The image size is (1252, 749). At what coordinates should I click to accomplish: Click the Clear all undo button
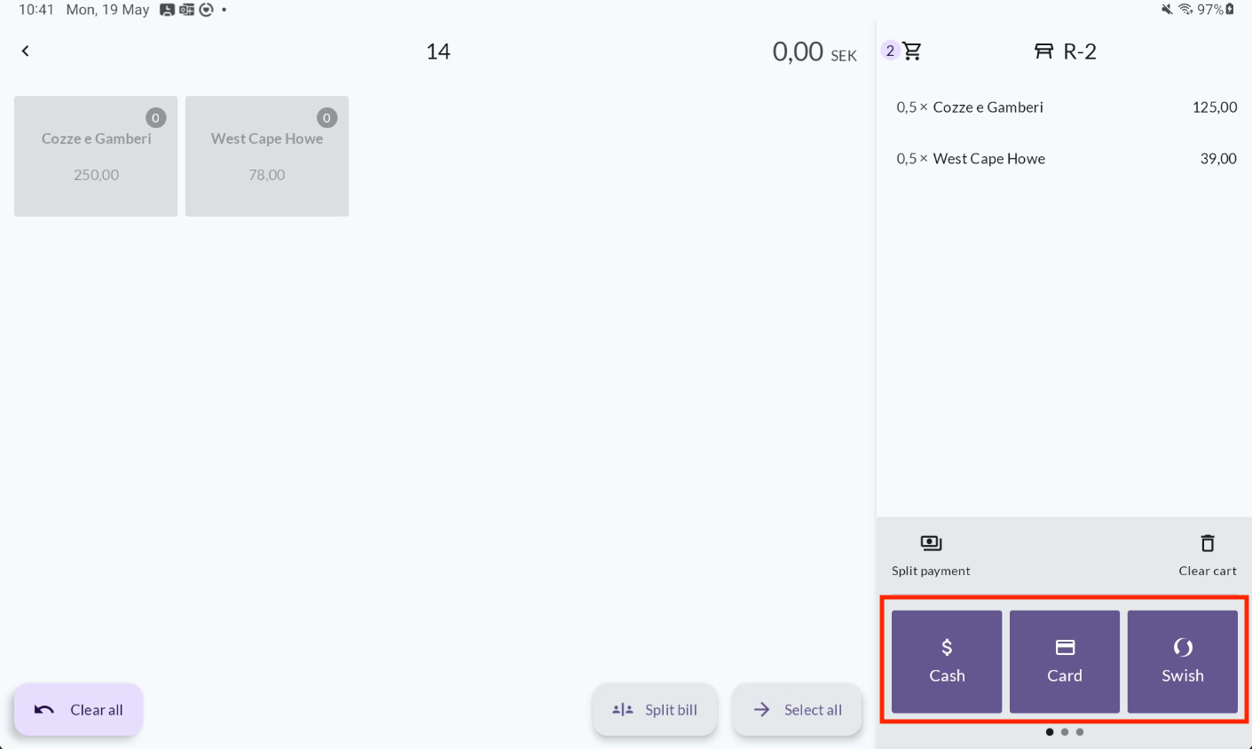[x=78, y=710]
